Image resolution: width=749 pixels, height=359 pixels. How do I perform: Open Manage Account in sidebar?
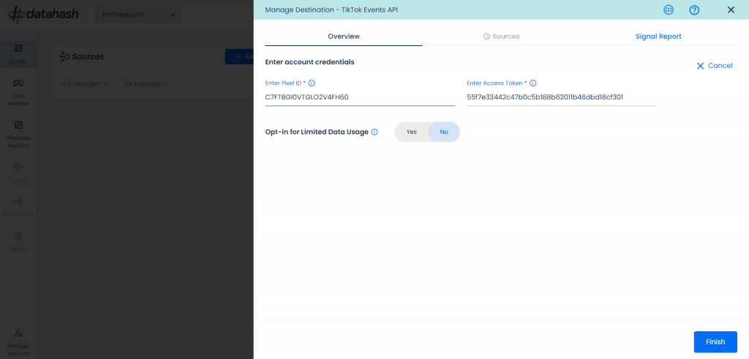pyautogui.click(x=18, y=342)
